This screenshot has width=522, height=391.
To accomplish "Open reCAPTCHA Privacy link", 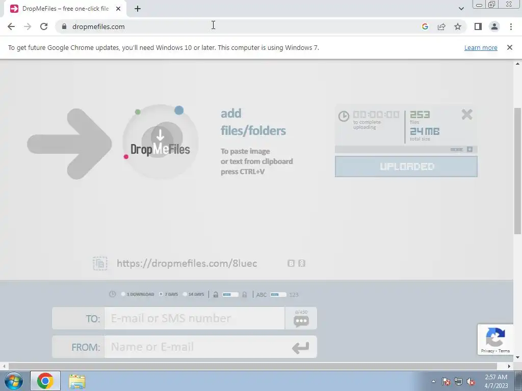I will (487, 351).
